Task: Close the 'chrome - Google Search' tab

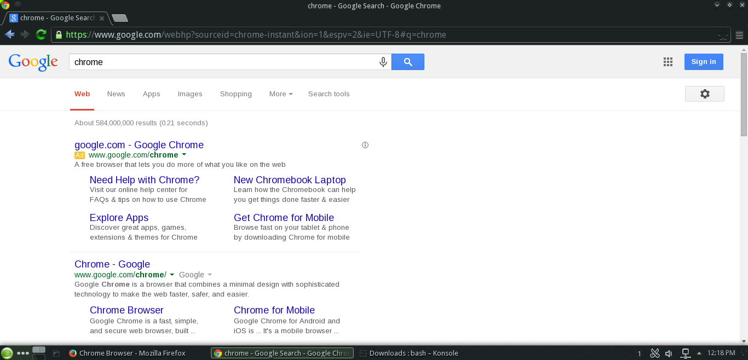Action: [101, 18]
